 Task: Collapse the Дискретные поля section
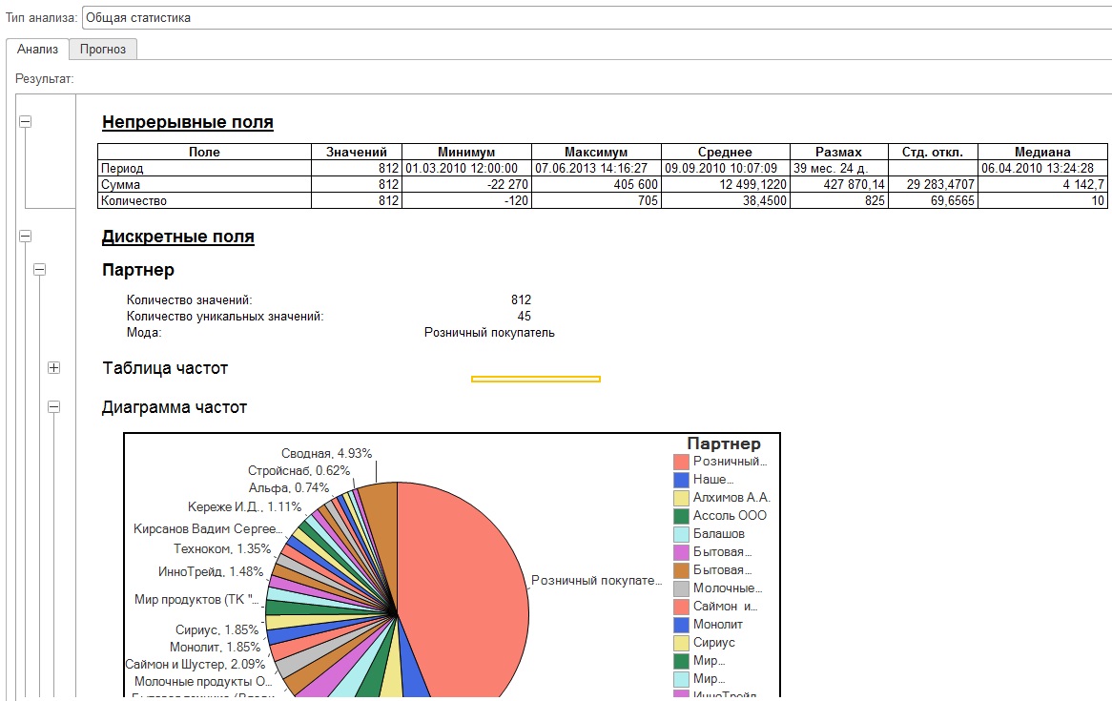pyautogui.click(x=26, y=237)
